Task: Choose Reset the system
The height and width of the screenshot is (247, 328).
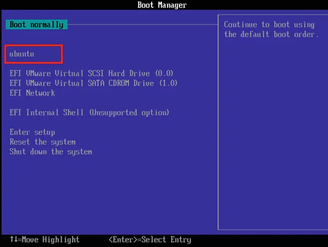Action: 43,142
